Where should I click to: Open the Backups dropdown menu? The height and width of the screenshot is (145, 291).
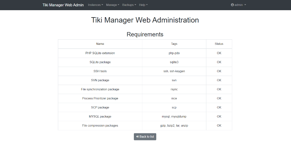[x=129, y=5]
